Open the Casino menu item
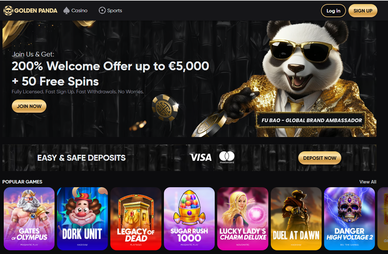The width and height of the screenshot is (388, 254). [x=75, y=10]
